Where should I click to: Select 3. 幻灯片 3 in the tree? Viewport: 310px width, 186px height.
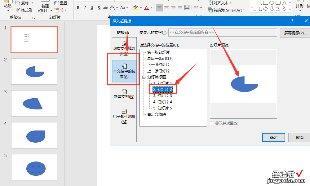pos(162,96)
